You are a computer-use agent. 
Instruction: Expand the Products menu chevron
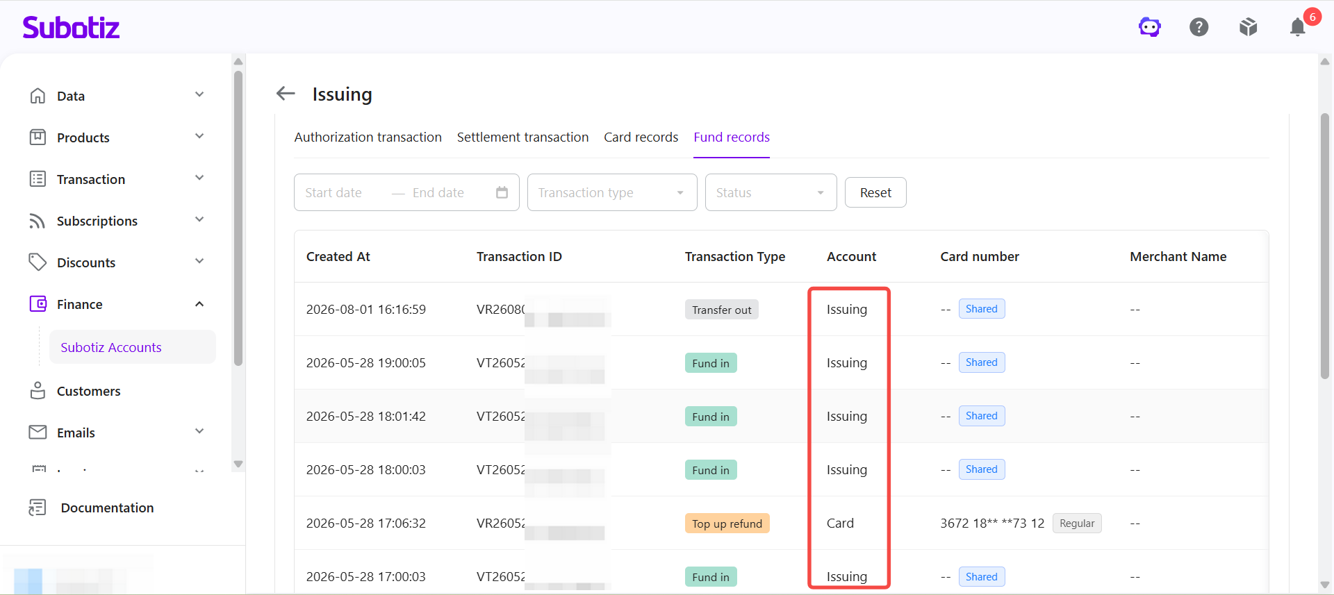[x=199, y=137]
